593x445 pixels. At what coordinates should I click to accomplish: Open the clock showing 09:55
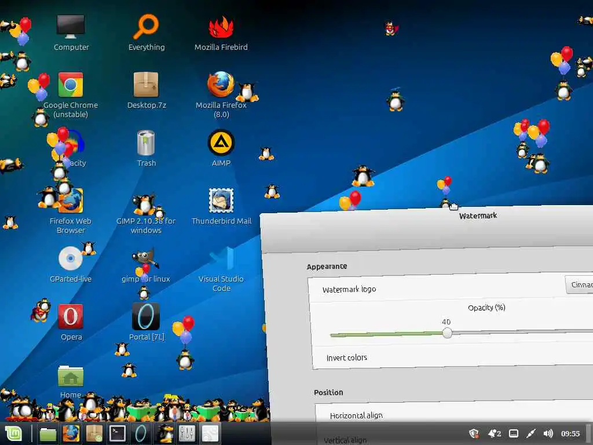click(x=570, y=433)
